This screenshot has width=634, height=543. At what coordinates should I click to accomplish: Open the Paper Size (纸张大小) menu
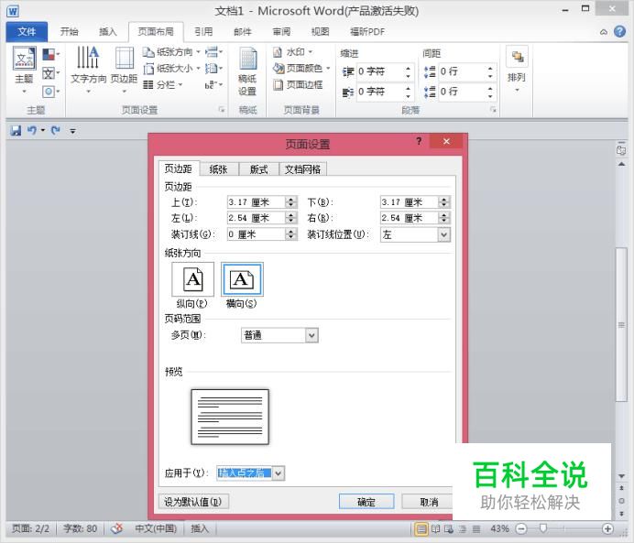coord(171,69)
